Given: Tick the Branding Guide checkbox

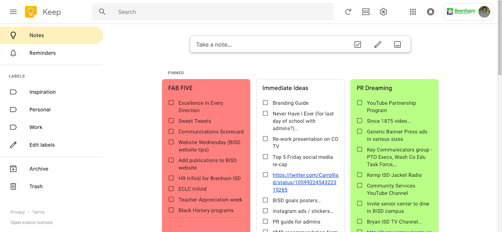Looking at the screenshot, I should click(x=265, y=103).
